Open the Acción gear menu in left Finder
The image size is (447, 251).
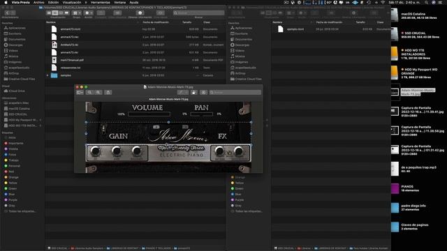pyautogui.click(x=89, y=13)
